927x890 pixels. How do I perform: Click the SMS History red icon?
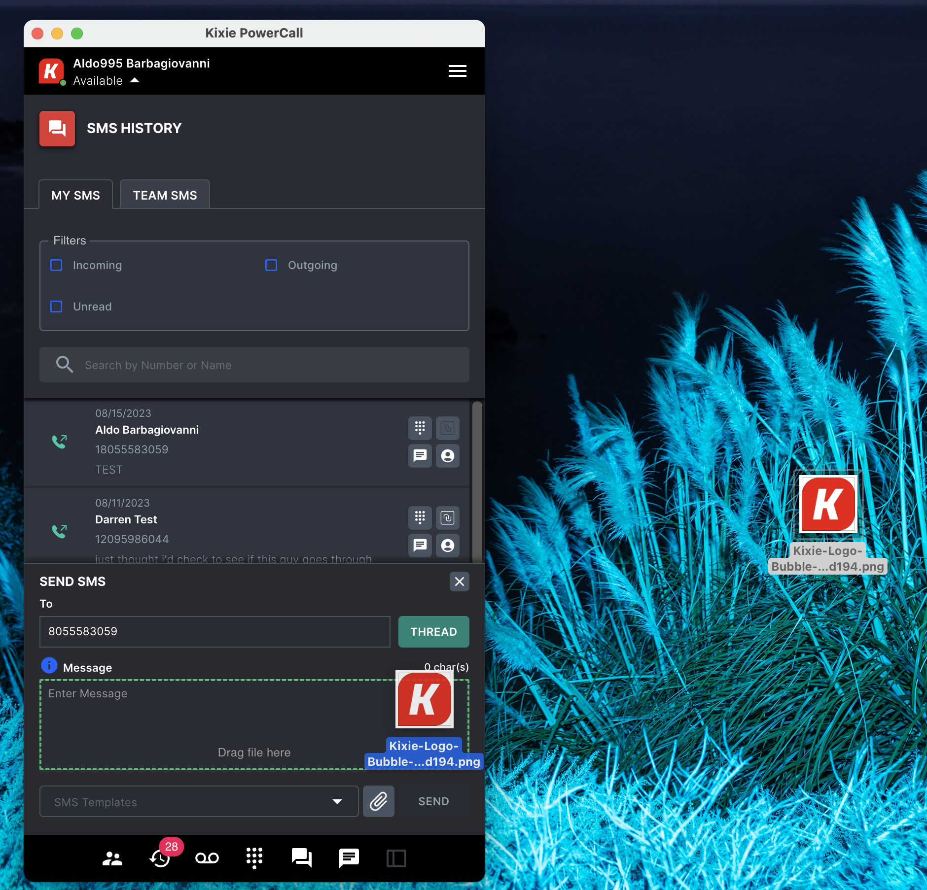coord(57,129)
